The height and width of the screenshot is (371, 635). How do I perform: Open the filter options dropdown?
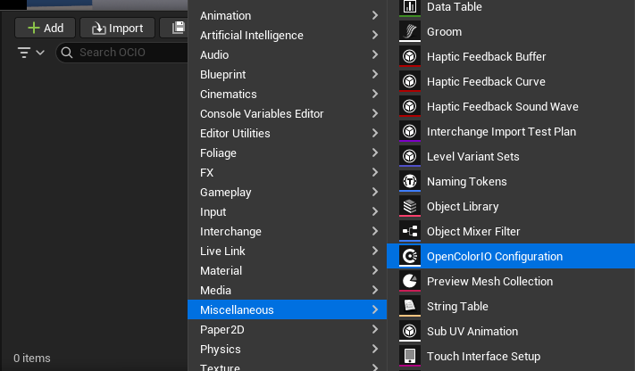[x=30, y=53]
